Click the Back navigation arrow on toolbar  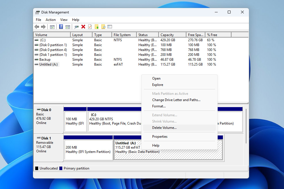(37, 27)
